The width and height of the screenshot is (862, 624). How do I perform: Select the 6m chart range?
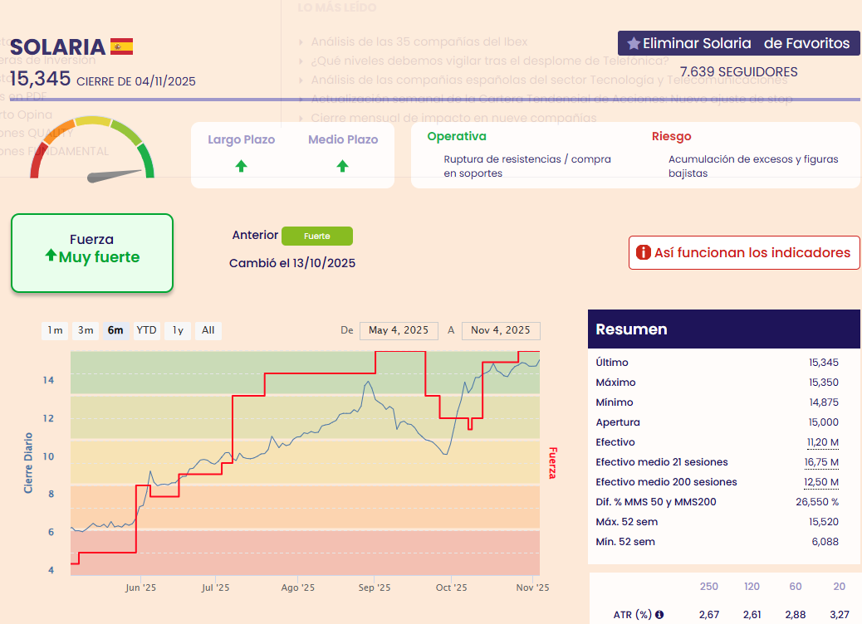(x=115, y=331)
